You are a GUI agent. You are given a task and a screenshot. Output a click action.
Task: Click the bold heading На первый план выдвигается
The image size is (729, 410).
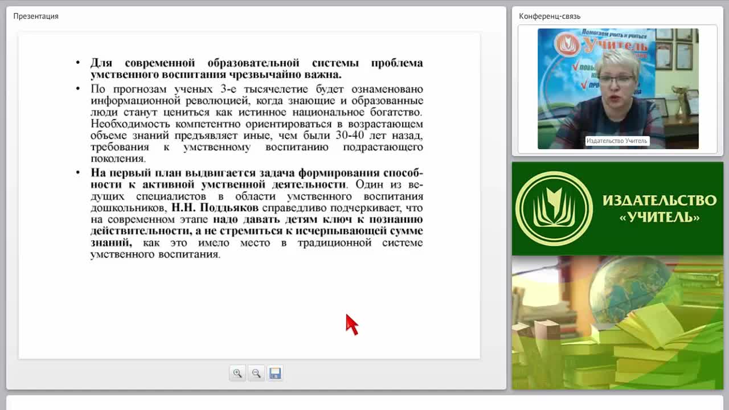[x=256, y=178]
